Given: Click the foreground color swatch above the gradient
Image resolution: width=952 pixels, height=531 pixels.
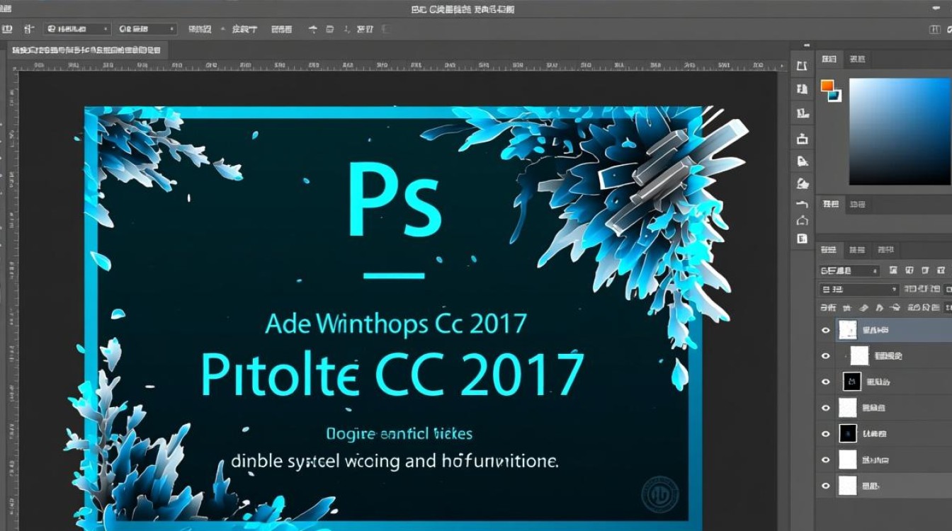Looking at the screenshot, I should [827, 85].
